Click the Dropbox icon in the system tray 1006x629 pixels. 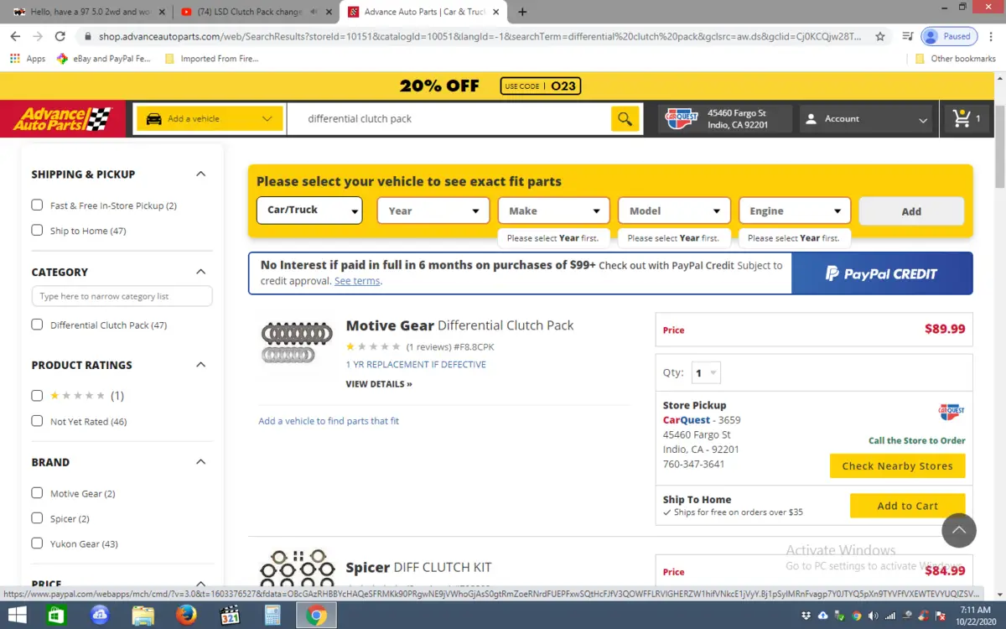click(806, 616)
